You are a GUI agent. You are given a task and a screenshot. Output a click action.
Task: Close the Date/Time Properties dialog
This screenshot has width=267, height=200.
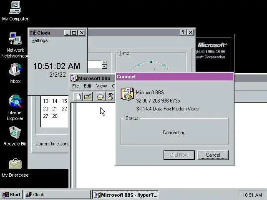click(x=191, y=32)
